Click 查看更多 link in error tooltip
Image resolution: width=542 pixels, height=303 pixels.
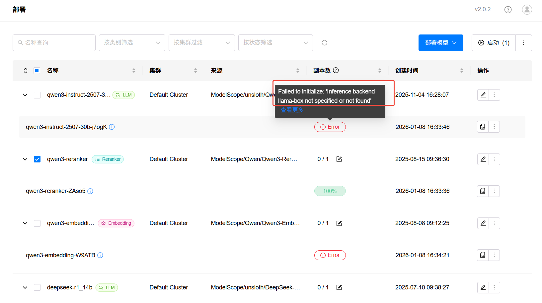click(292, 110)
